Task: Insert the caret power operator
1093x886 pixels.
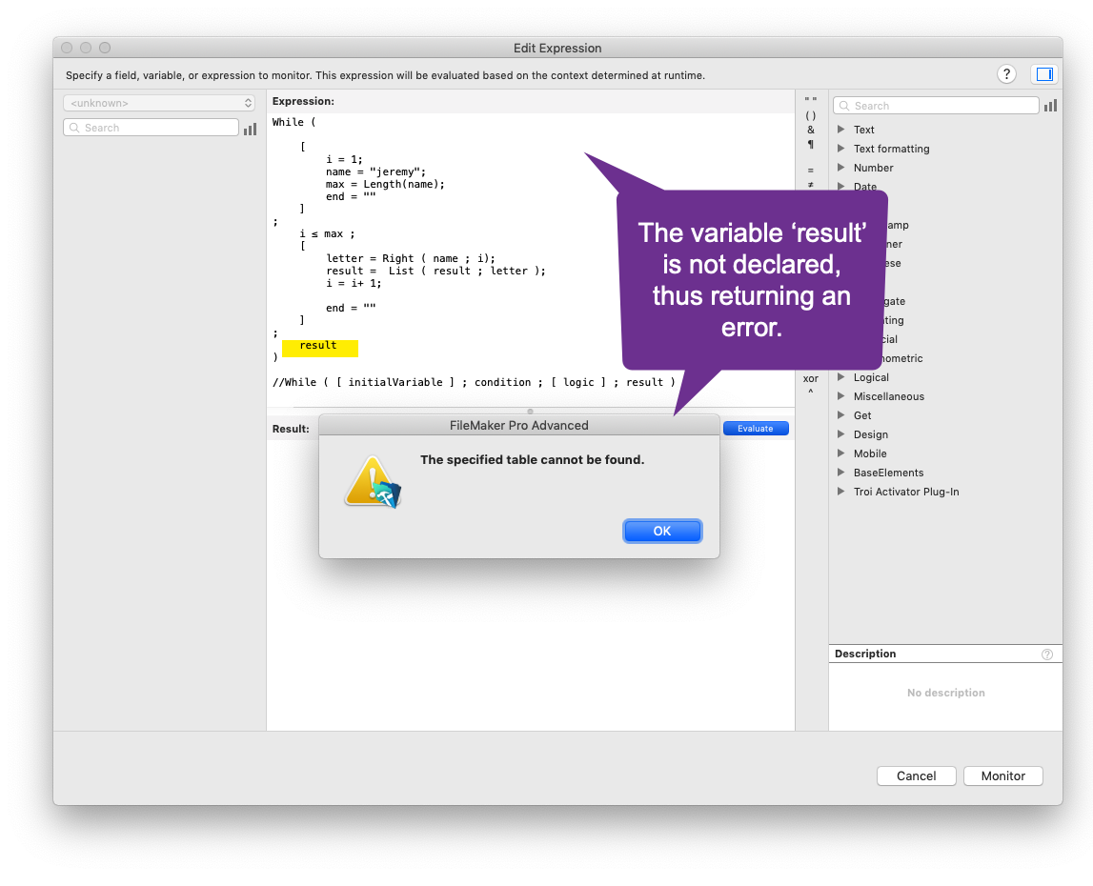Action: click(x=811, y=392)
